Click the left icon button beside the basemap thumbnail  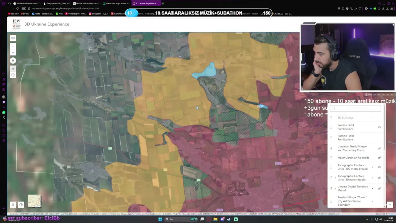pos(13,205)
